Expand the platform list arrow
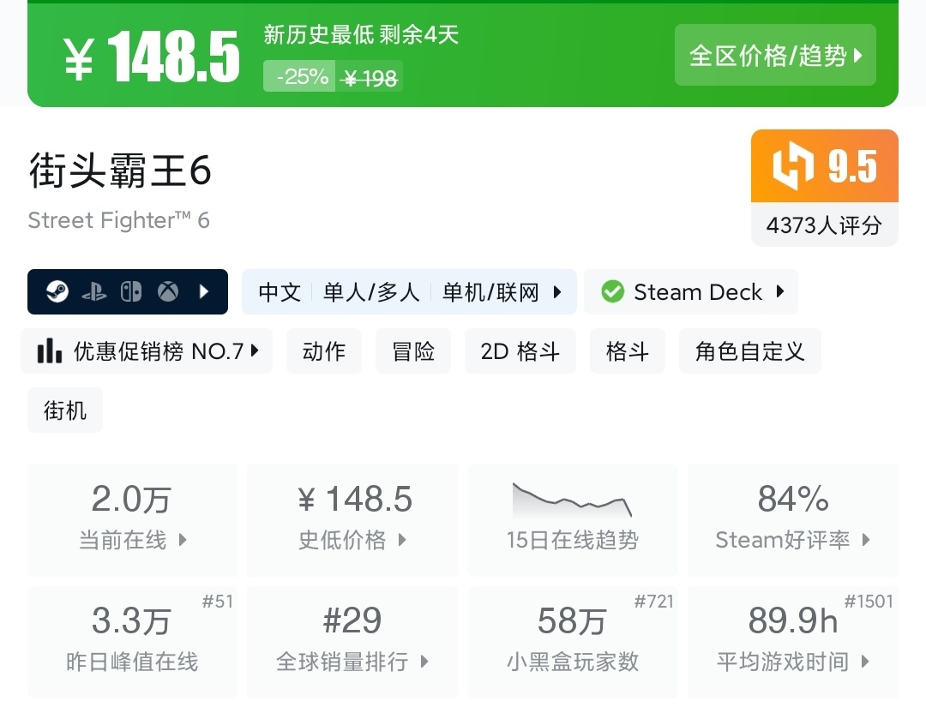 tap(204, 292)
